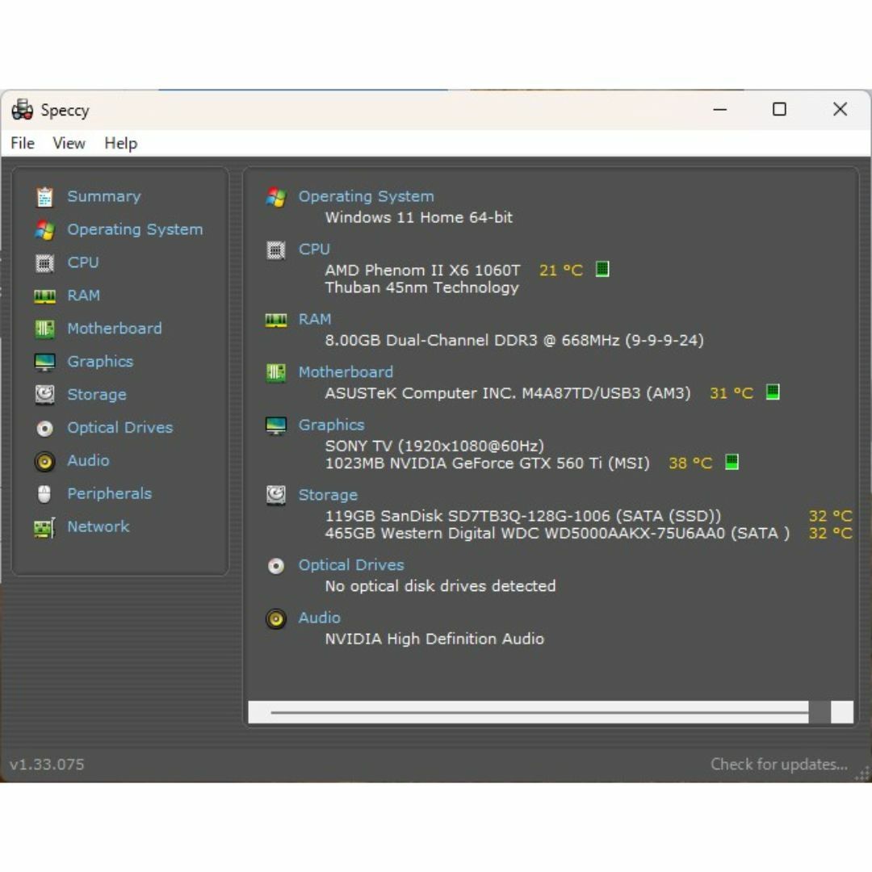Click the 8.00GB Dual-Channel DDR3 text
872x872 pixels.
(x=514, y=341)
